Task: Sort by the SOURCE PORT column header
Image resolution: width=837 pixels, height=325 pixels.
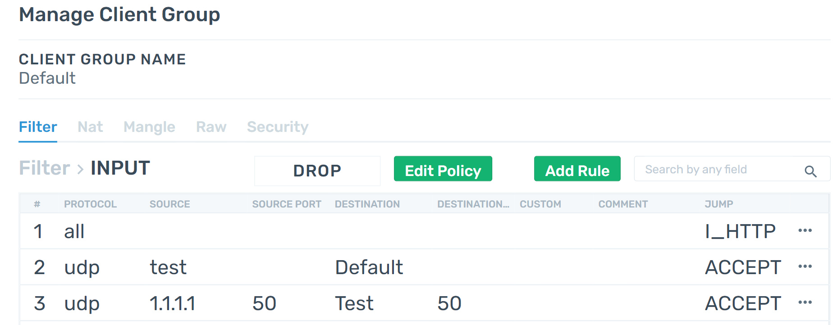Action: pos(287,204)
